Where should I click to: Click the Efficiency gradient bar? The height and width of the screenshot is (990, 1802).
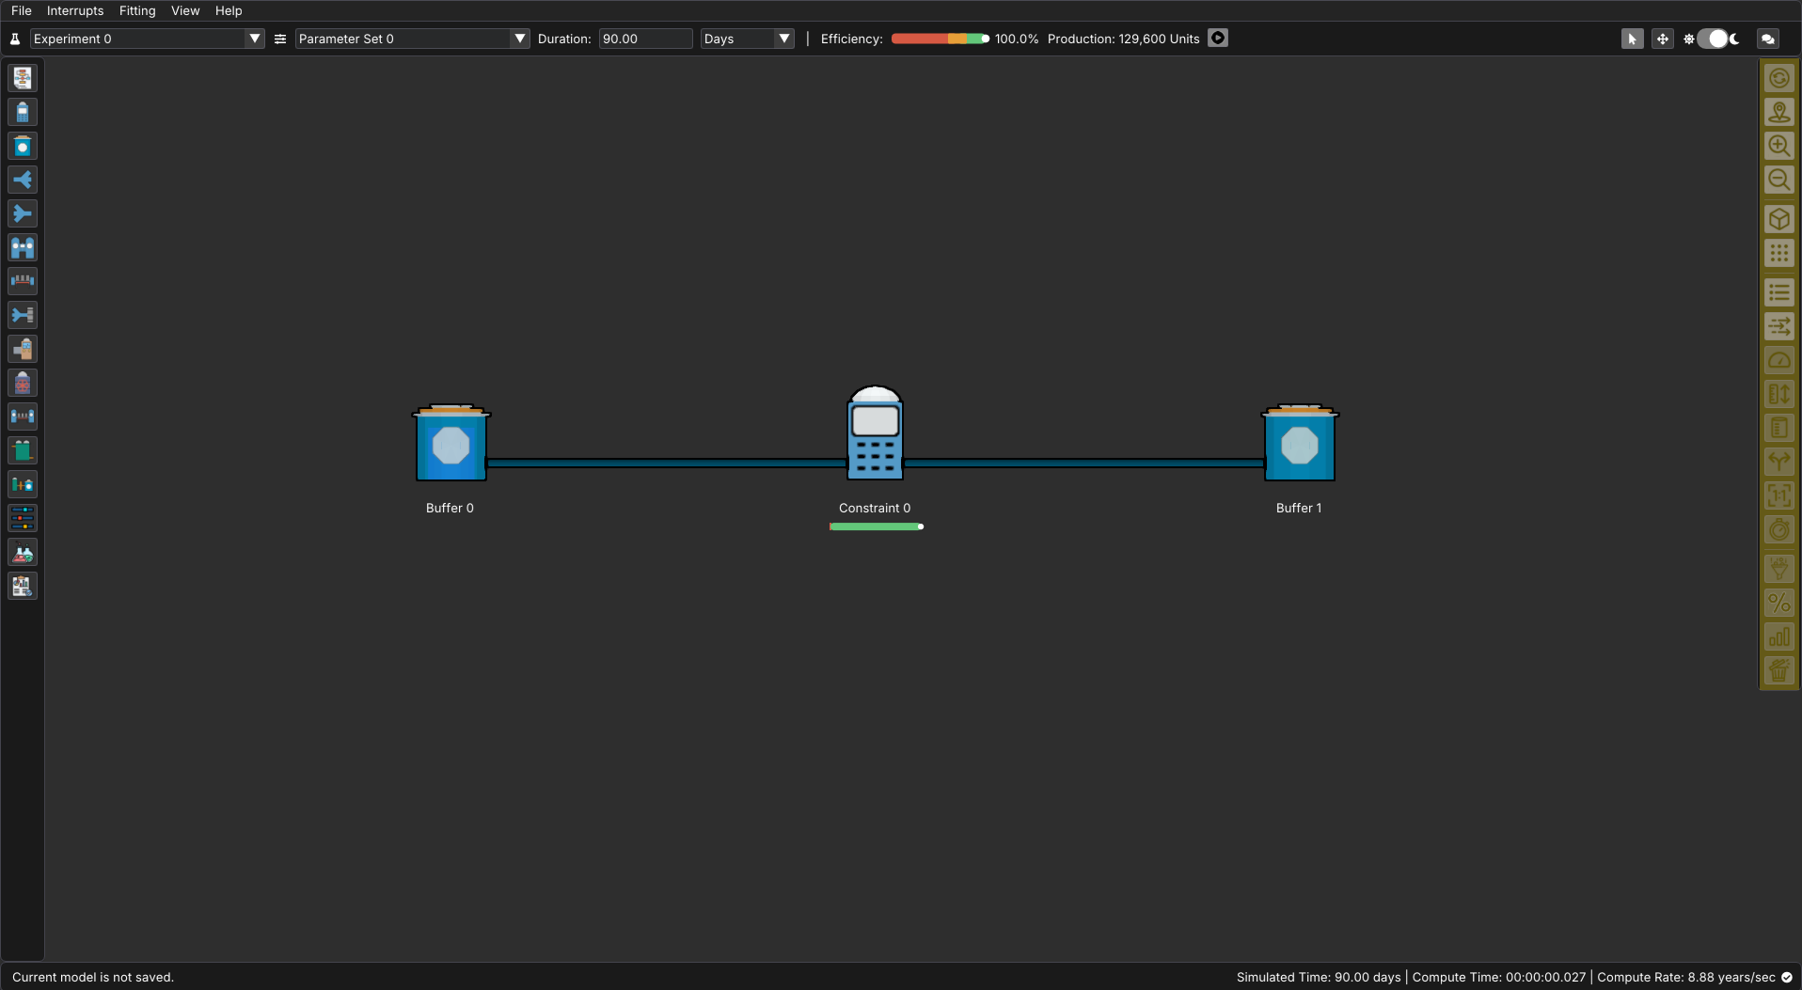[939, 39]
